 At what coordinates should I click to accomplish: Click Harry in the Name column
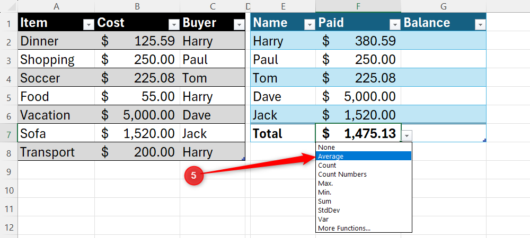coord(283,41)
